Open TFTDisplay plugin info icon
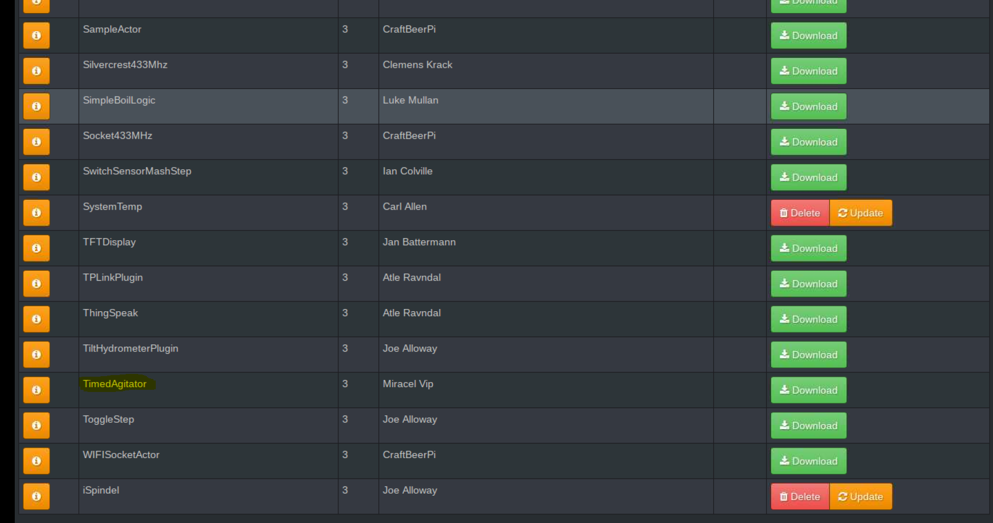 (36, 248)
